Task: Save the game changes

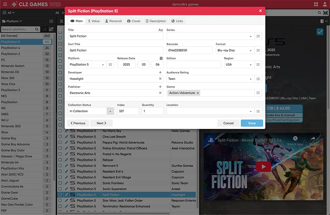Action: (252, 123)
